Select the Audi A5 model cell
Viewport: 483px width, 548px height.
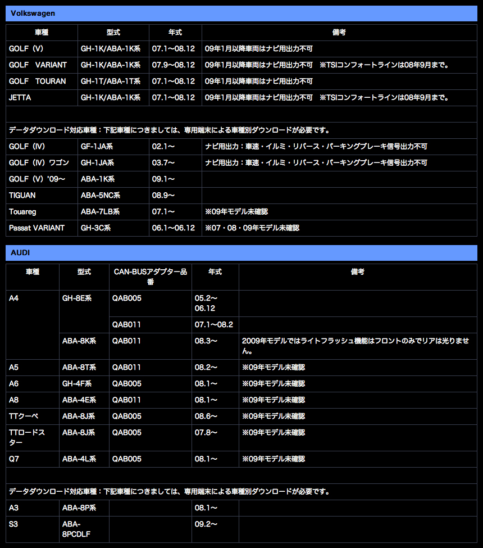coord(33,368)
